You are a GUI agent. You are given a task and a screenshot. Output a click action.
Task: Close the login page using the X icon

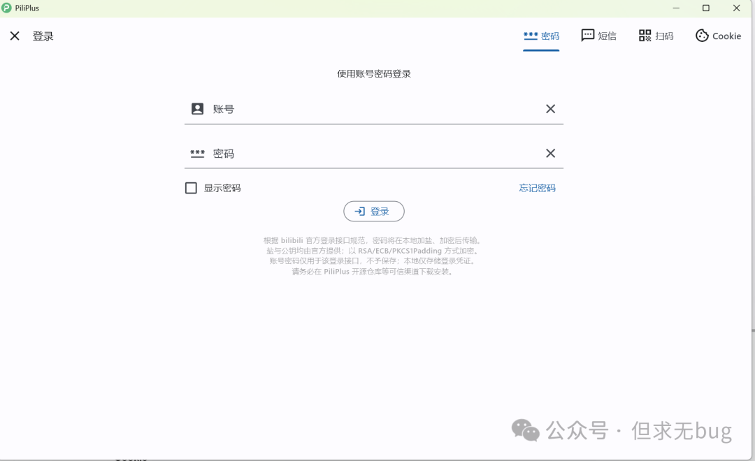click(15, 36)
